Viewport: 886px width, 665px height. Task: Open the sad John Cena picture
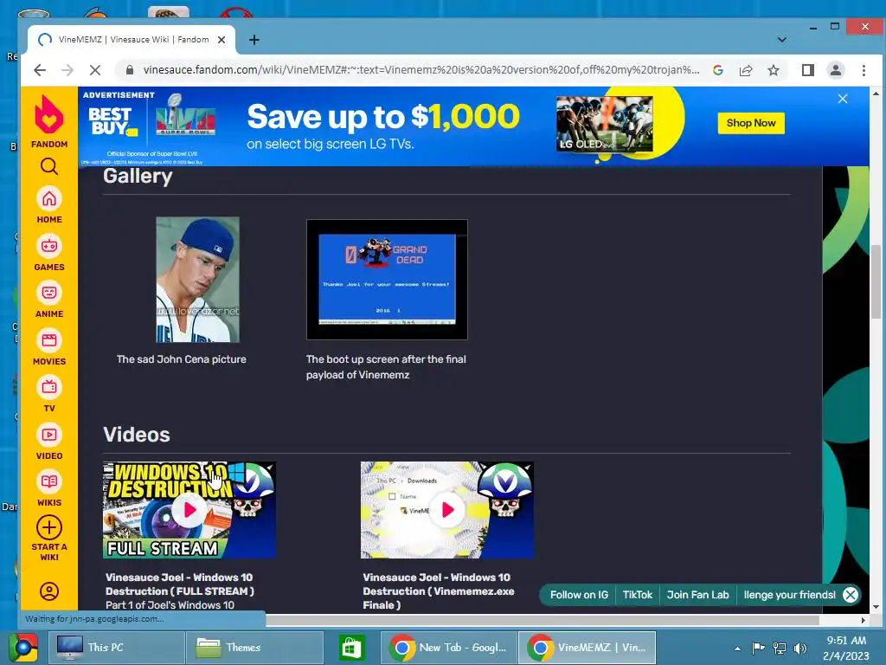[x=198, y=280]
